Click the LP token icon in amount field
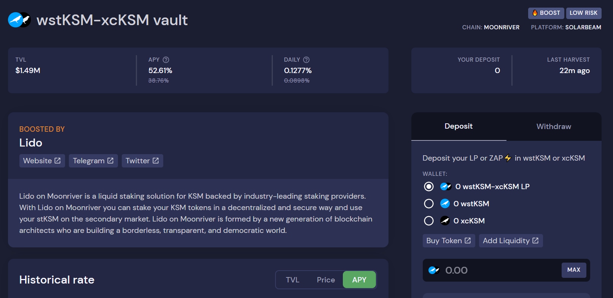 click(x=434, y=270)
